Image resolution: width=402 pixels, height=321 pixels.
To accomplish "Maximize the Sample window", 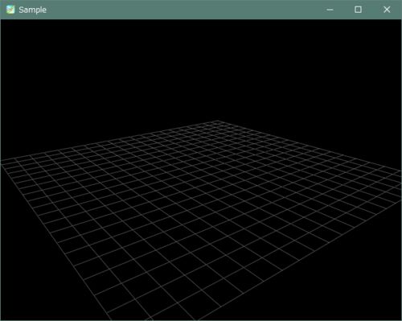I will tap(358, 10).
